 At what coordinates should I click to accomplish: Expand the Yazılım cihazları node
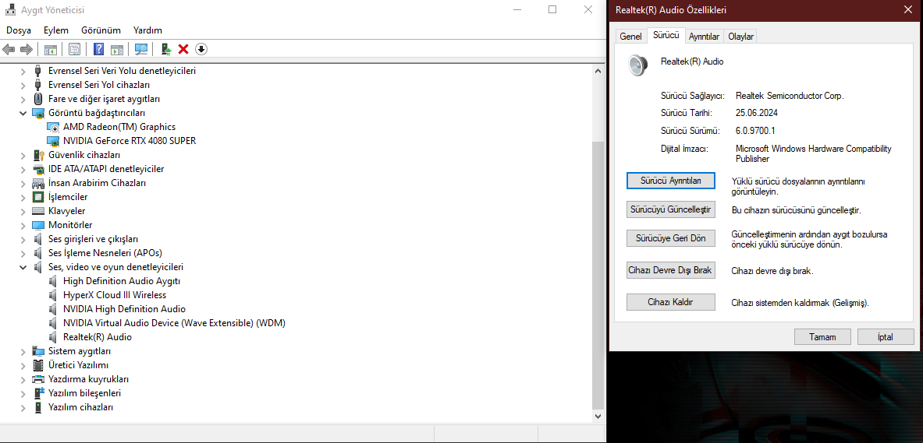coord(23,407)
